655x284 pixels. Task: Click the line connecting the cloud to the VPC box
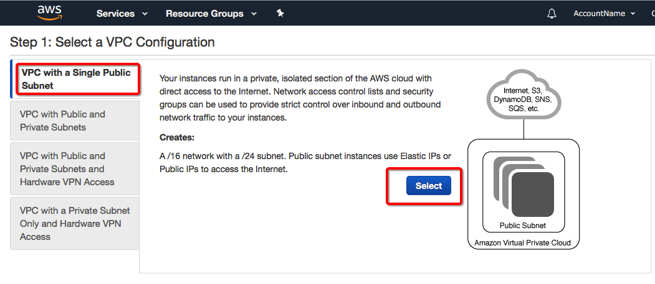click(x=524, y=130)
